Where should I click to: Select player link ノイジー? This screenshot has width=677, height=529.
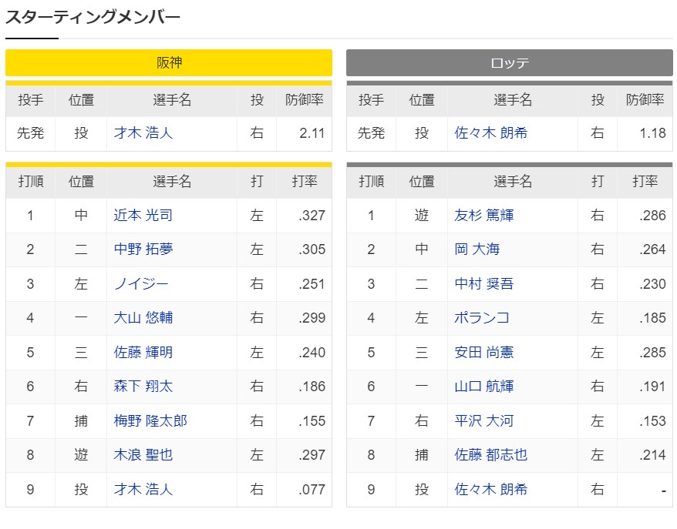[x=141, y=283]
